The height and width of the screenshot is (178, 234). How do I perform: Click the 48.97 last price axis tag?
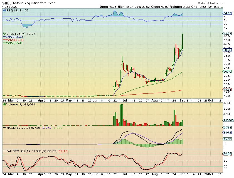tap(227, 34)
